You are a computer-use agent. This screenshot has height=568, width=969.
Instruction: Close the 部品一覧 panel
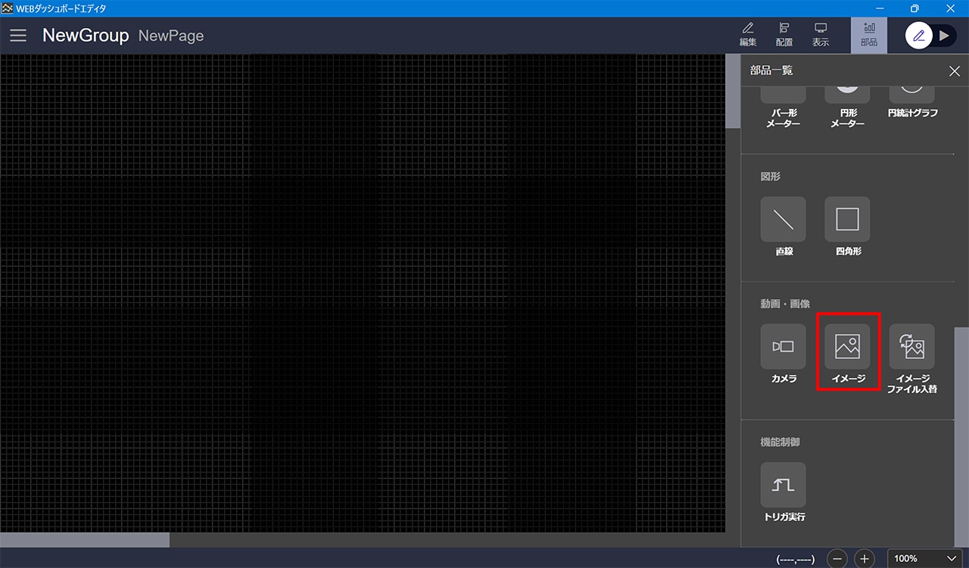point(954,71)
